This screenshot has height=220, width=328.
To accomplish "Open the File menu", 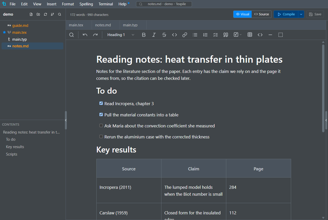I will point(13,4).
